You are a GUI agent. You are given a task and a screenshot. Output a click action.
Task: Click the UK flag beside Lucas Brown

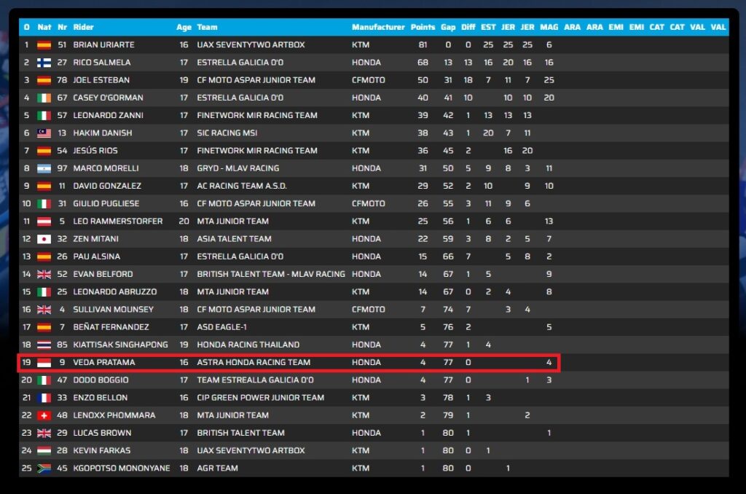44,433
